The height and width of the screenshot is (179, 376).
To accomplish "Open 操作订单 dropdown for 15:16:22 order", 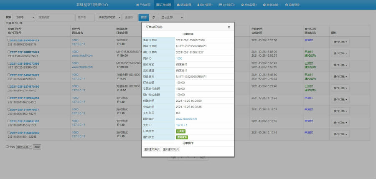I will coord(340,99).
